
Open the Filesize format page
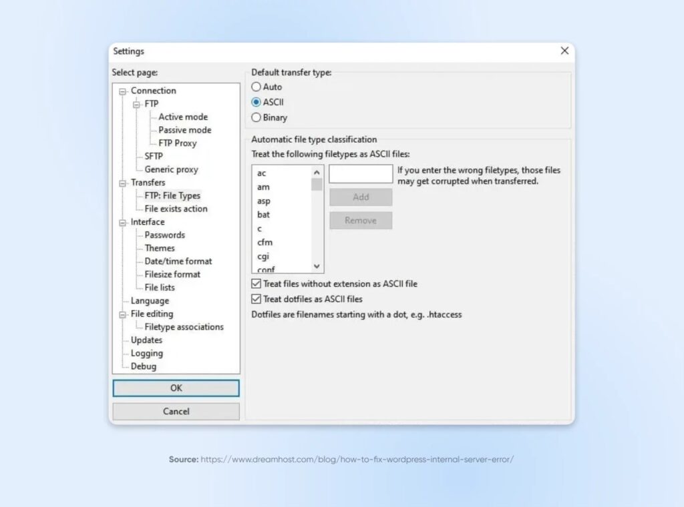(x=172, y=274)
